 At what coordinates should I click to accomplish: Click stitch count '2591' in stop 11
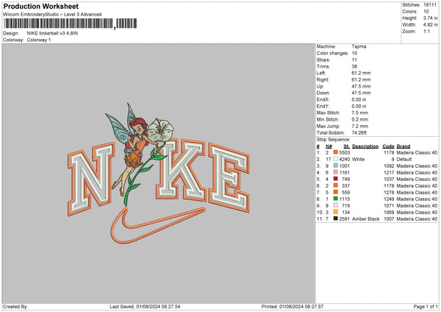pyautogui.click(x=345, y=219)
